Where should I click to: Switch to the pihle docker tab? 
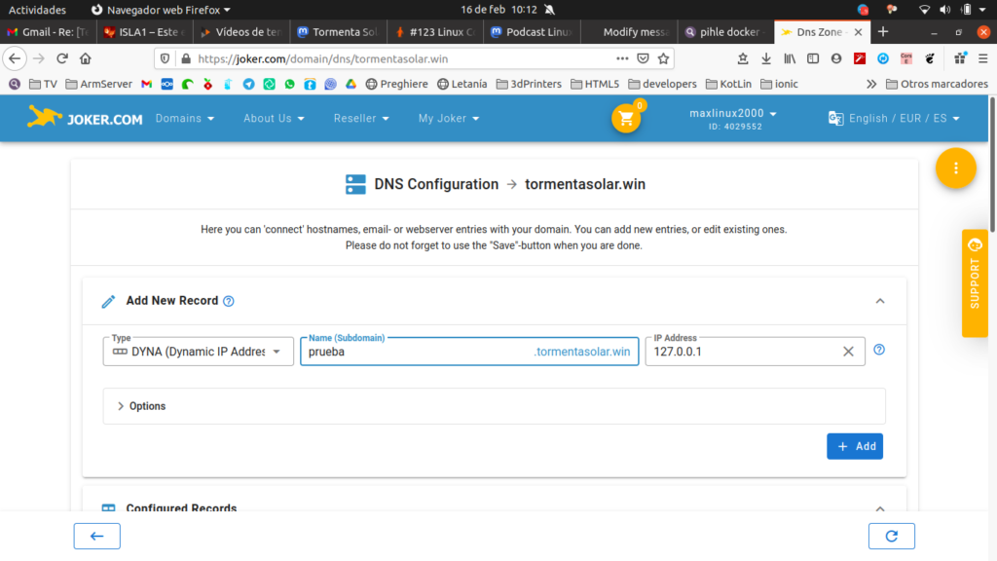[x=724, y=32]
